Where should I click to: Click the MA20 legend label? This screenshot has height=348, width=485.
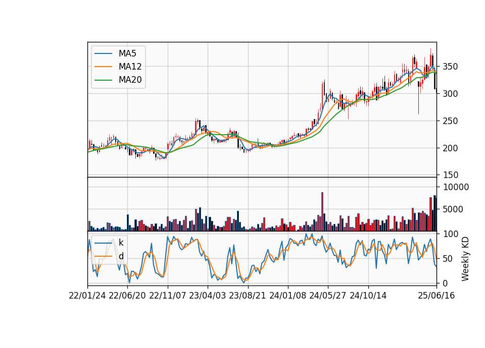(x=130, y=80)
